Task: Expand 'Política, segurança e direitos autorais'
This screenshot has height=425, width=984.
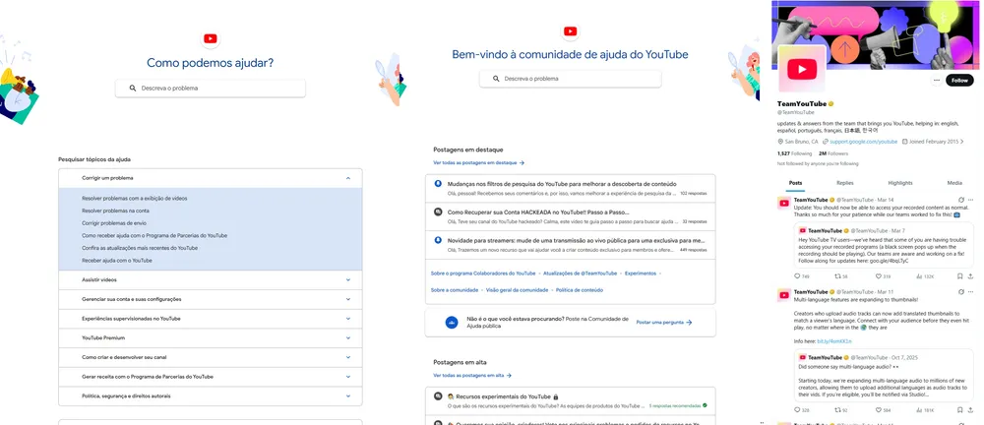Action: coord(348,396)
